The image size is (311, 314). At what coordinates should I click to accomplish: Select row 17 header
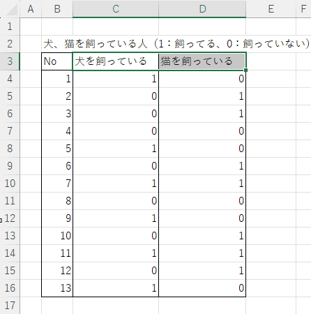click(10, 306)
